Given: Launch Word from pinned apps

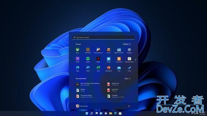Looking at the screenshot, I should (88, 69).
